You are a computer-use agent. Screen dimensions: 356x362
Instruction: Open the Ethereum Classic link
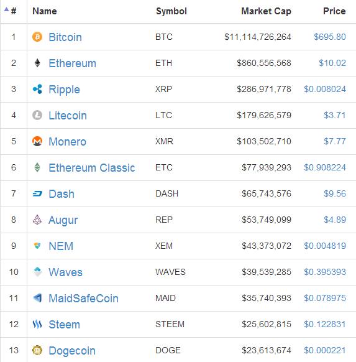pos(92,167)
